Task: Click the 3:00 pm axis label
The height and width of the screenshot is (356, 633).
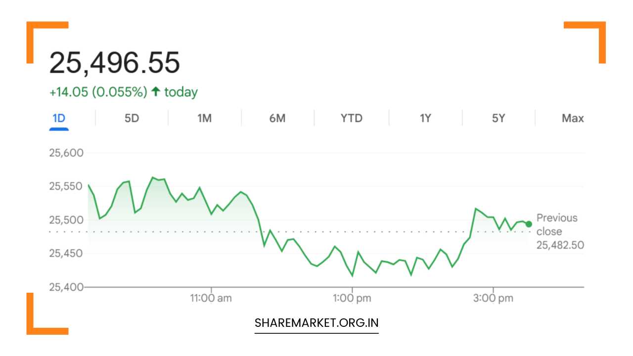Action: (493, 298)
